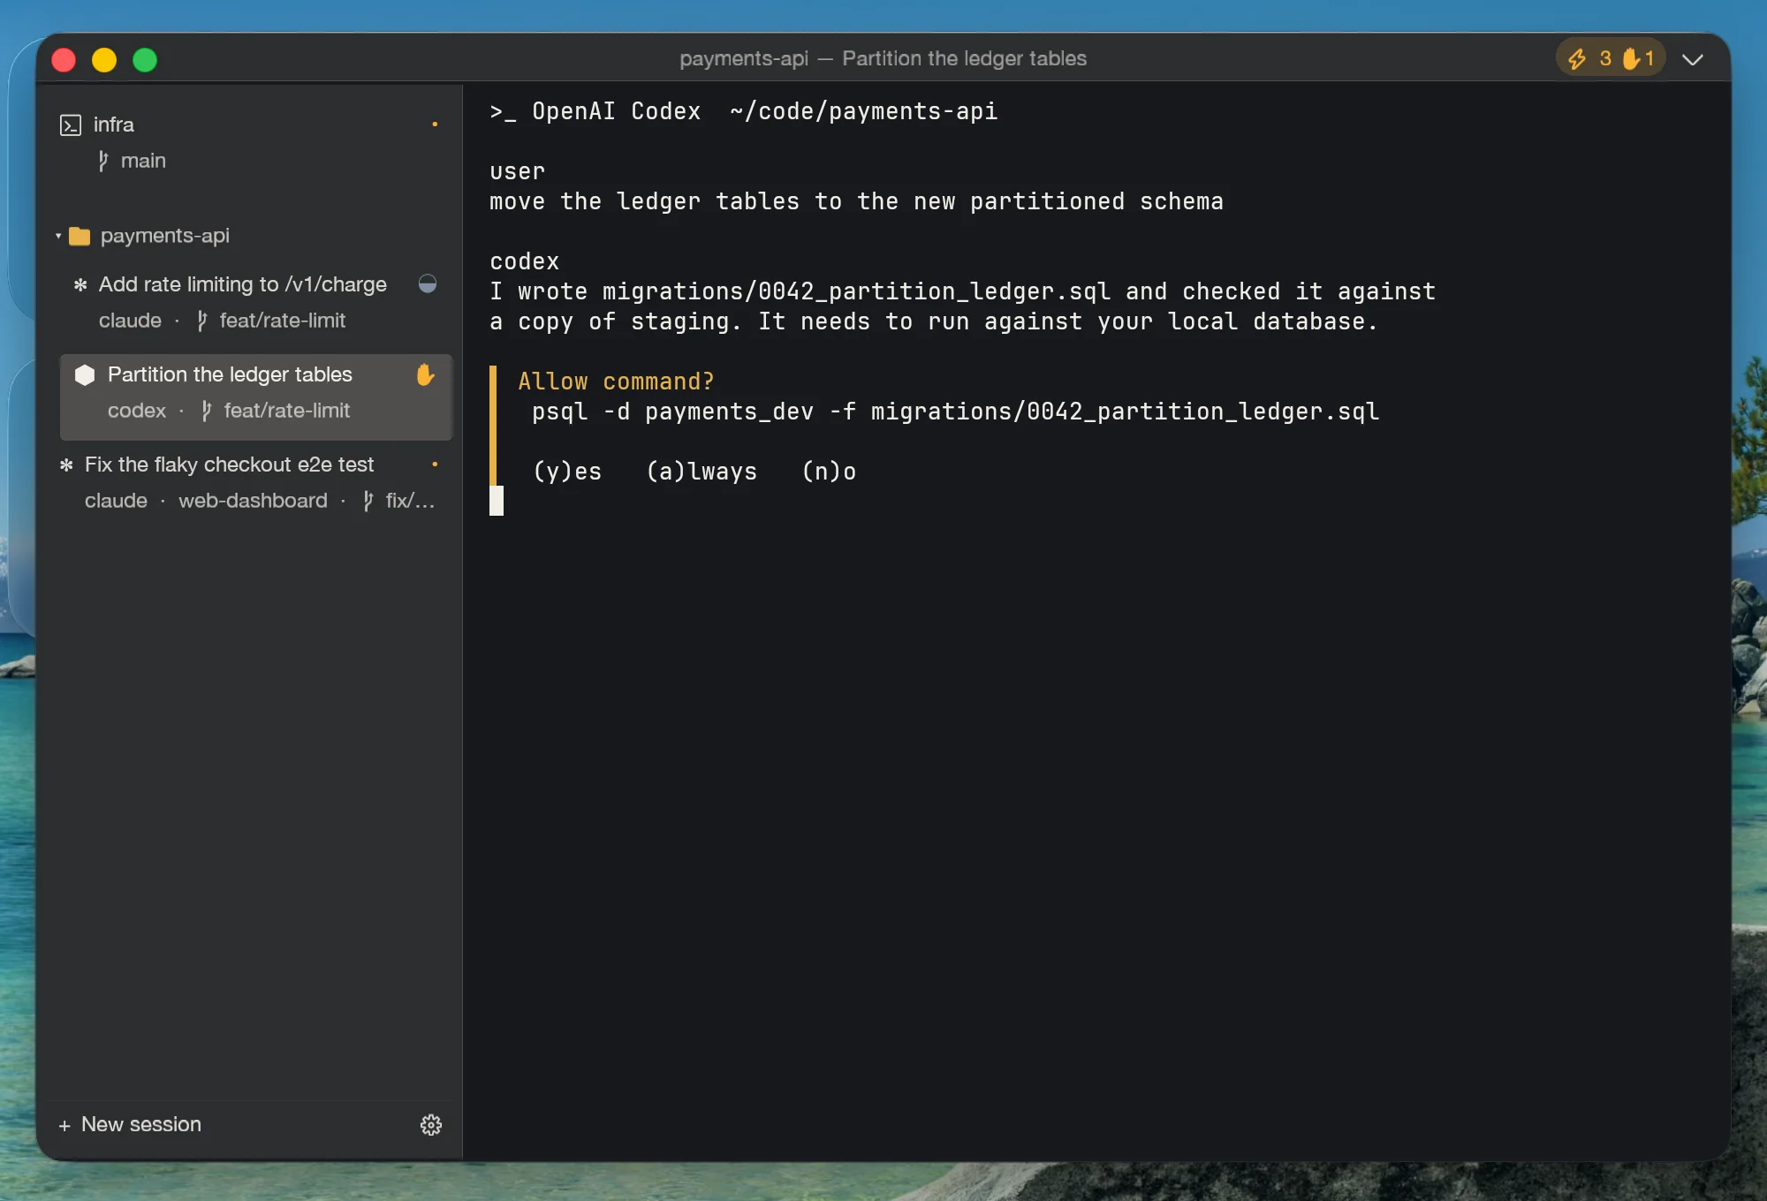The image size is (1767, 1201).
Task: Click the feat/rate-limit branch label under claude
Action: pyautogui.click(x=282, y=321)
